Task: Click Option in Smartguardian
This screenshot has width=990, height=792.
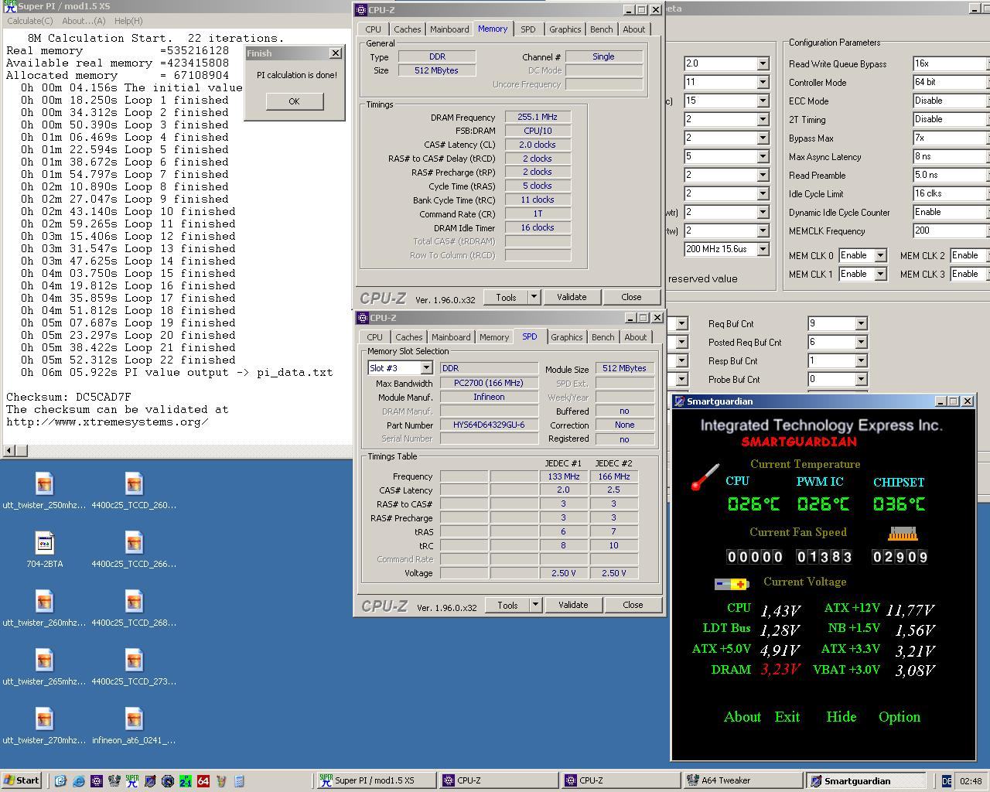Action: click(900, 717)
